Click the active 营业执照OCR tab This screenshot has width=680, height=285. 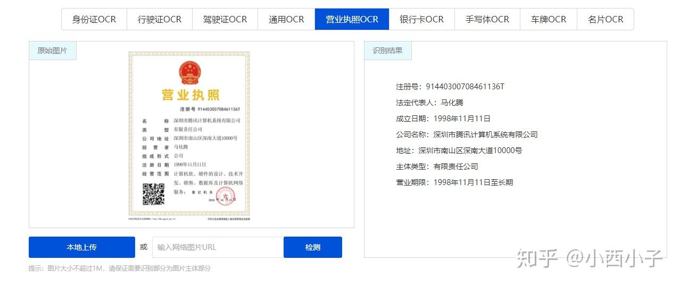coord(352,19)
